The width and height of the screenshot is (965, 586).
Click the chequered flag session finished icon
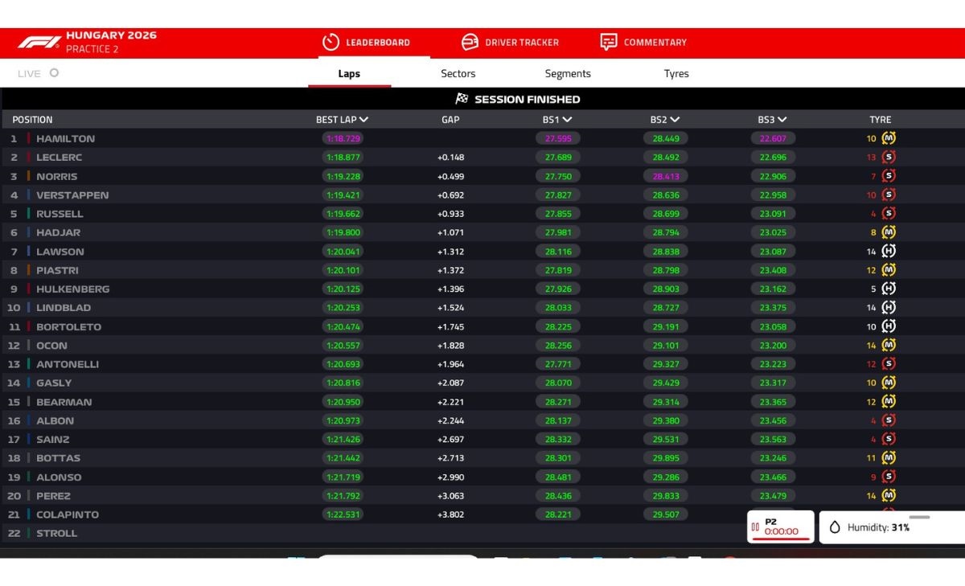[x=462, y=99]
